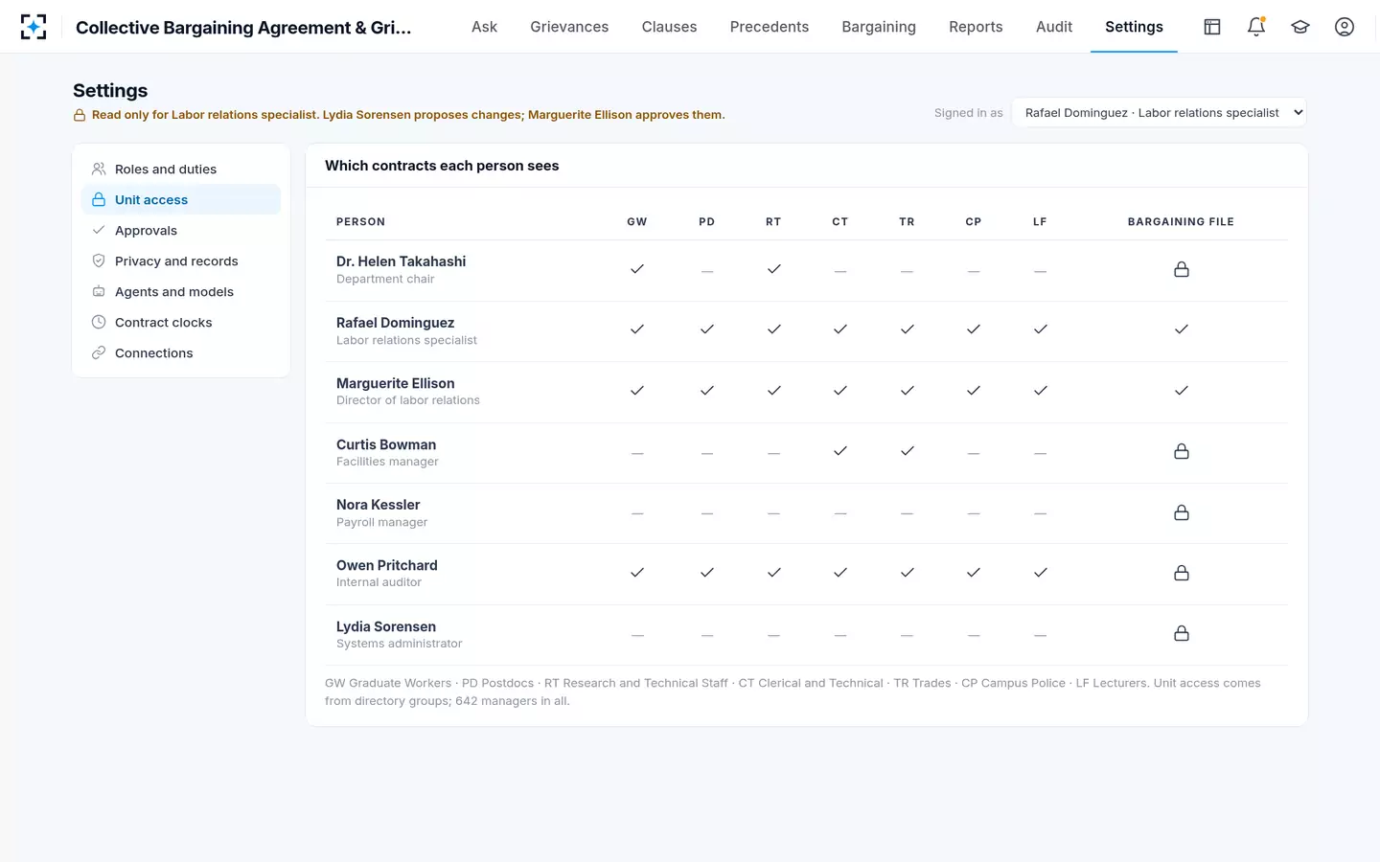Image resolution: width=1380 pixels, height=862 pixels.
Task: Click the app title Collective Bargaining Agreement
Action: (243, 28)
